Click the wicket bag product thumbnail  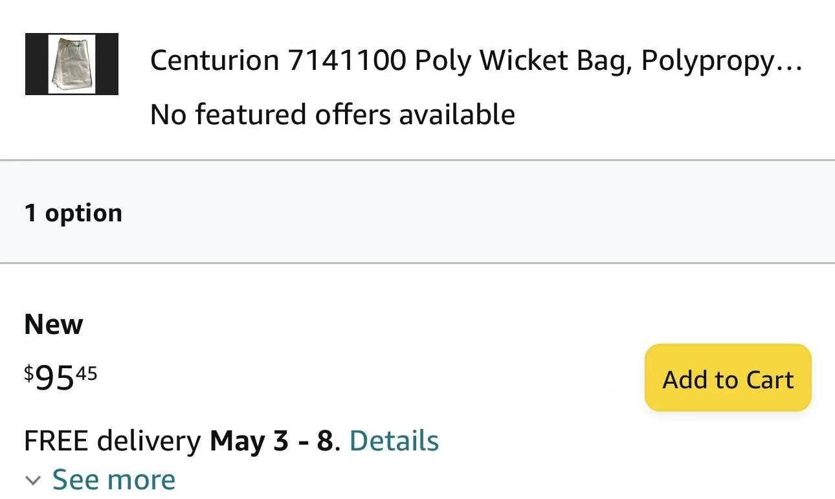72,64
